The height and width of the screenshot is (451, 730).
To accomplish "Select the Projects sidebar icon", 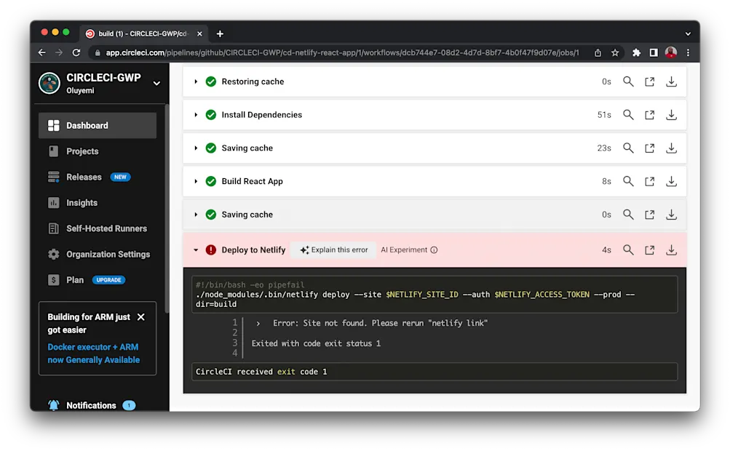I will click(53, 151).
